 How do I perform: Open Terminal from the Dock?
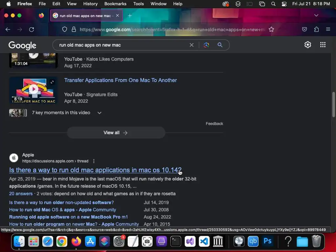[176, 241]
